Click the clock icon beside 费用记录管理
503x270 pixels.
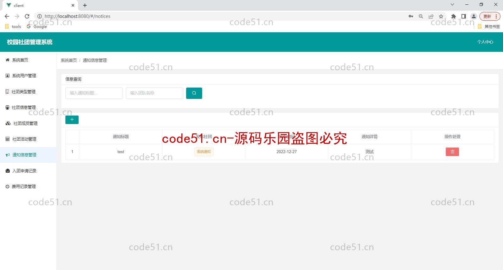(x=8, y=186)
